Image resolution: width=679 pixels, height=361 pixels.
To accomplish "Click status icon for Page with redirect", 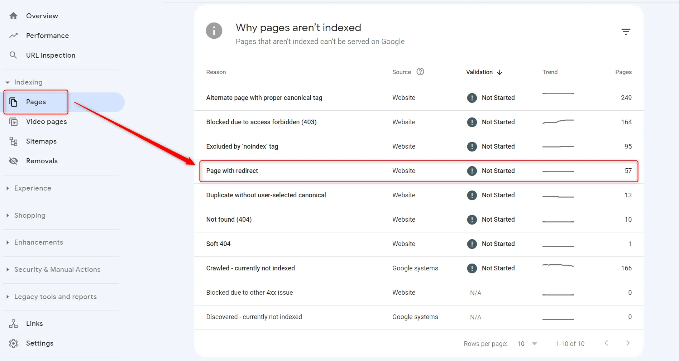I will click(472, 171).
